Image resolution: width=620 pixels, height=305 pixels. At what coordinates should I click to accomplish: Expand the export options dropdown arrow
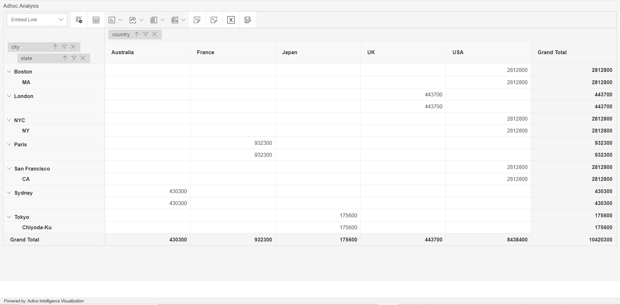(141, 20)
